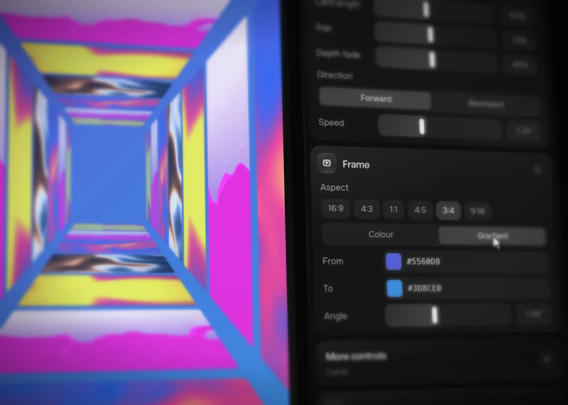568x405 pixels.
Task: Click the Depth fade slider track
Action: point(436,60)
